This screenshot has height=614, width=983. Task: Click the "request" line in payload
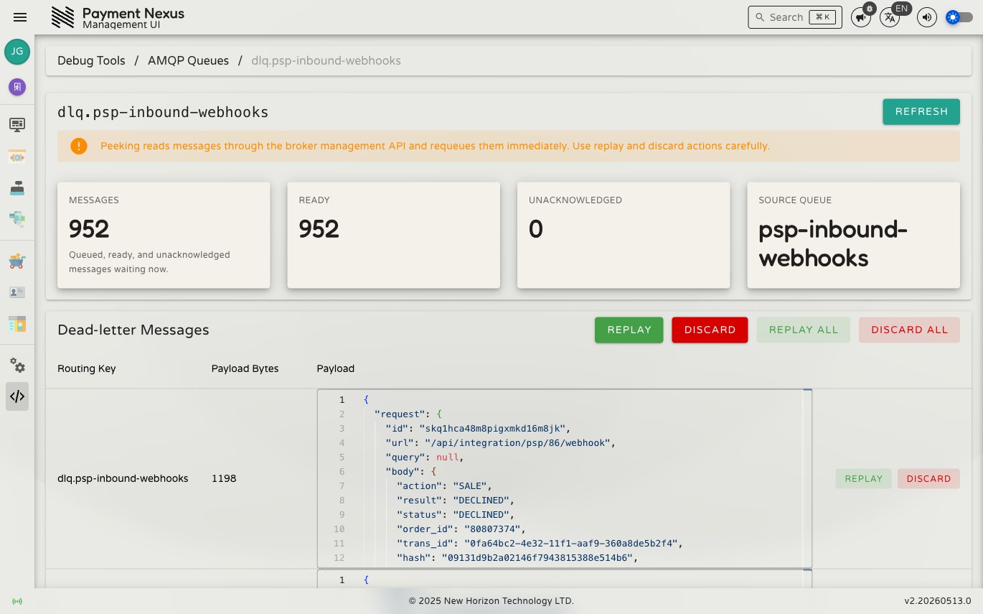tap(409, 414)
